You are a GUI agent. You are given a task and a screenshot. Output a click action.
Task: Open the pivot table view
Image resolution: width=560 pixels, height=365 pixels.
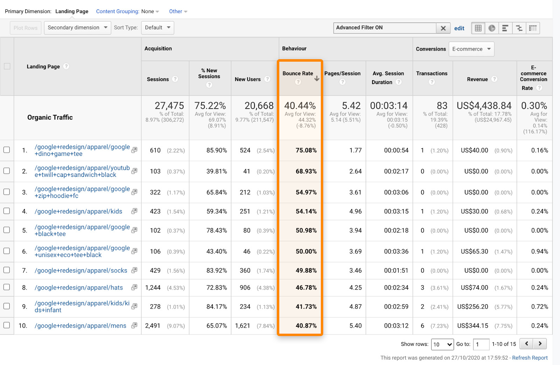click(x=533, y=28)
